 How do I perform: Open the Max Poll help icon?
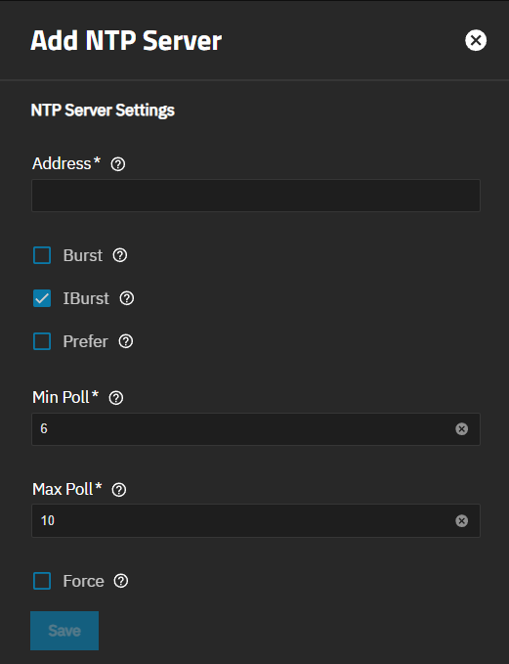119,490
